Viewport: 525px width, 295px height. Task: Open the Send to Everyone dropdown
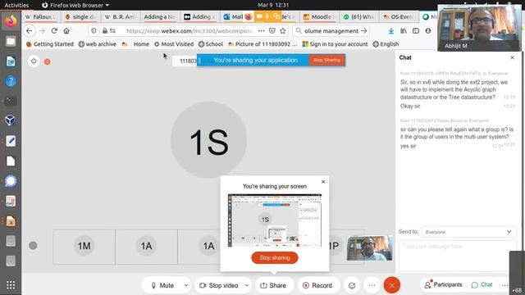(x=468, y=231)
